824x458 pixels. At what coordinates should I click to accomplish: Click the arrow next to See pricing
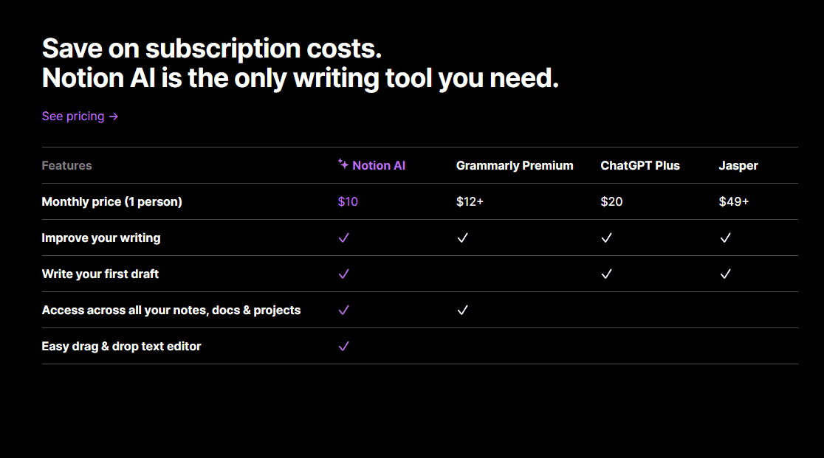(114, 117)
